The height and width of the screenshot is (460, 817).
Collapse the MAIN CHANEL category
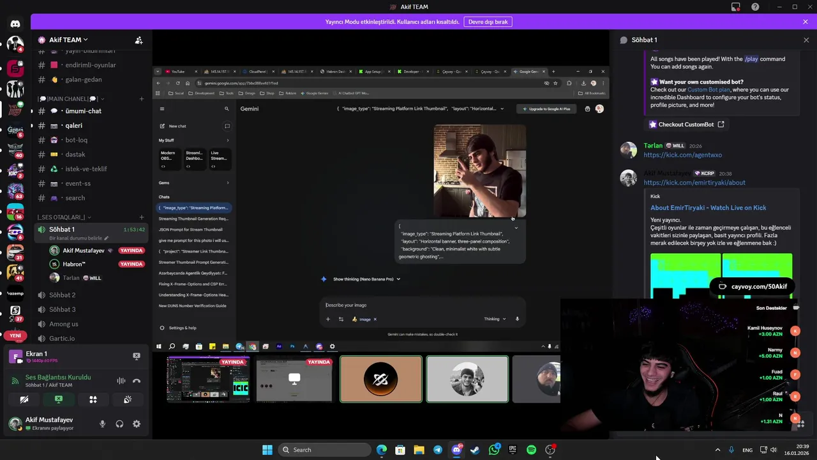pos(71,99)
